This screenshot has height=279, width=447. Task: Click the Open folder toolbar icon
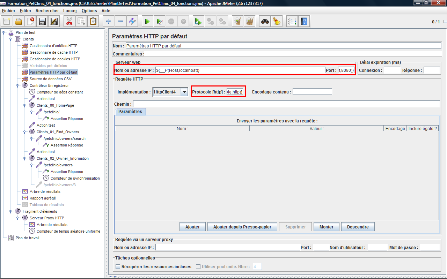click(19, 22)
